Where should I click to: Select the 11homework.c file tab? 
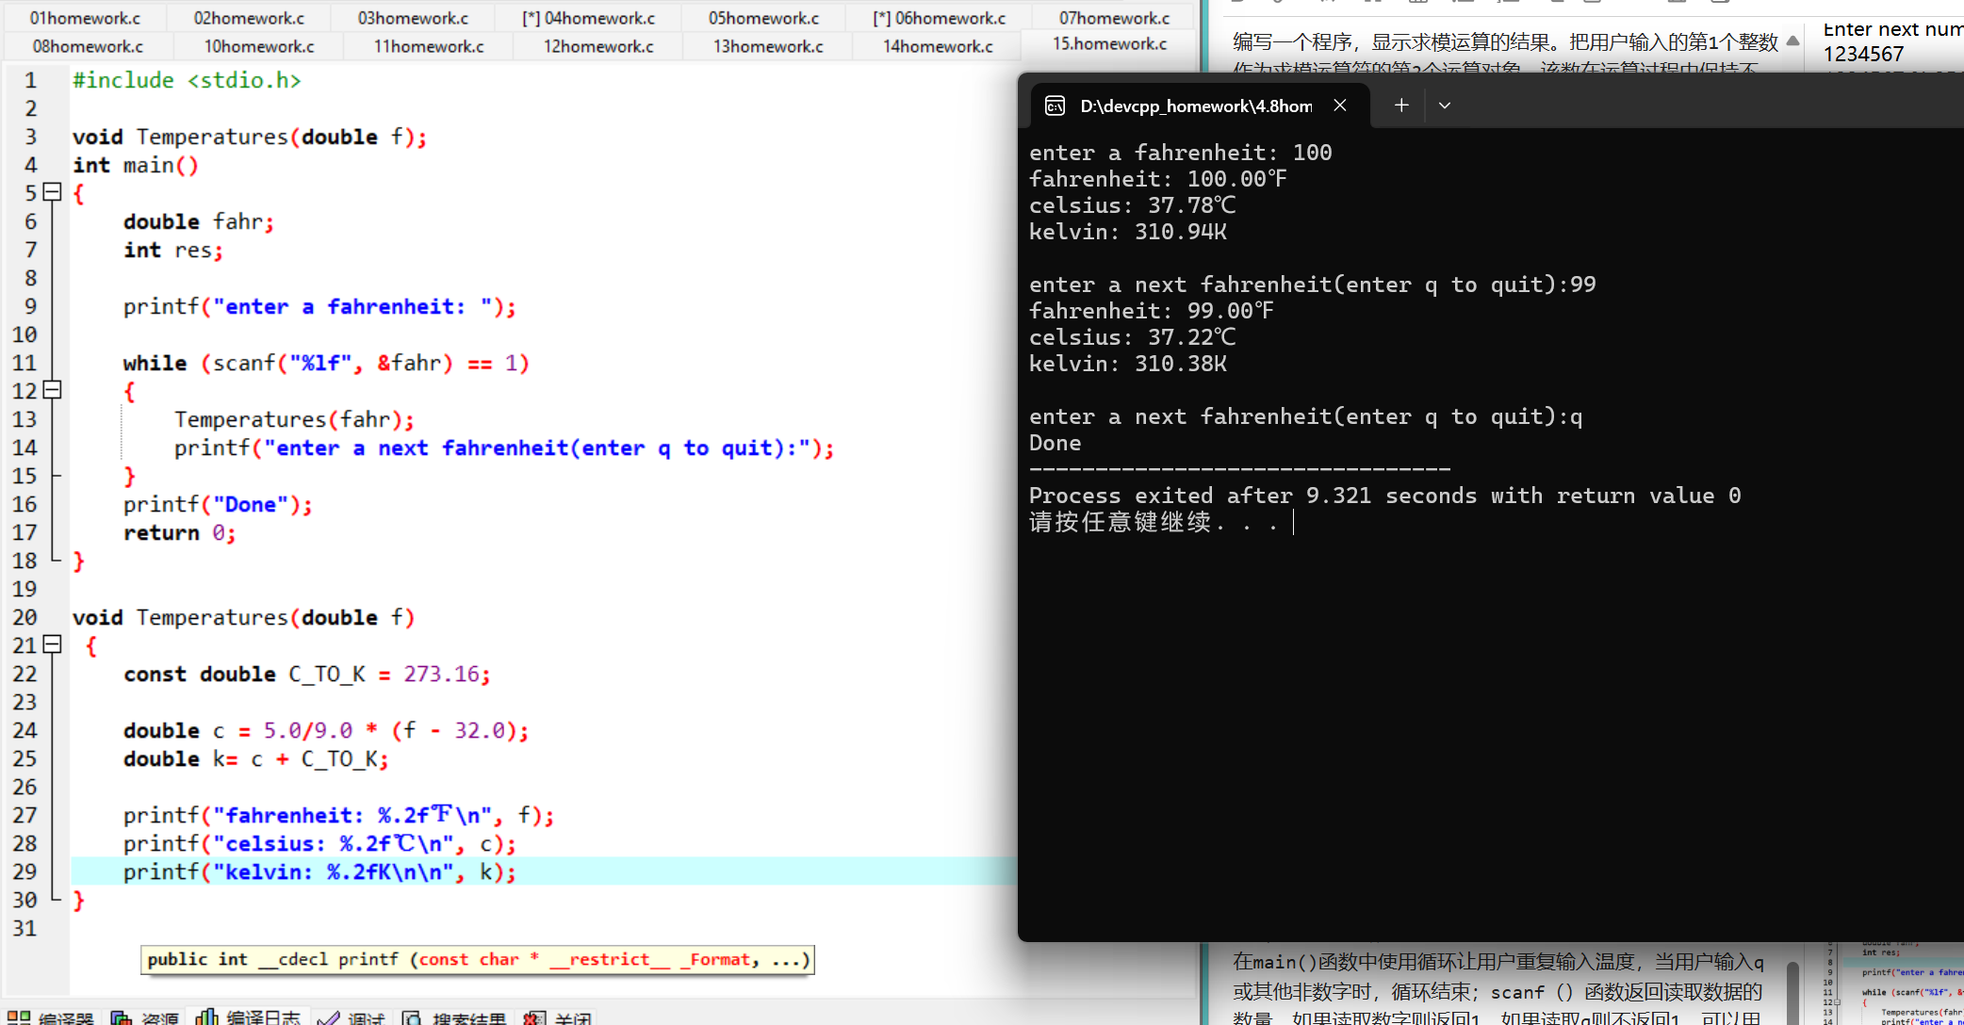(x=429, y=46)
